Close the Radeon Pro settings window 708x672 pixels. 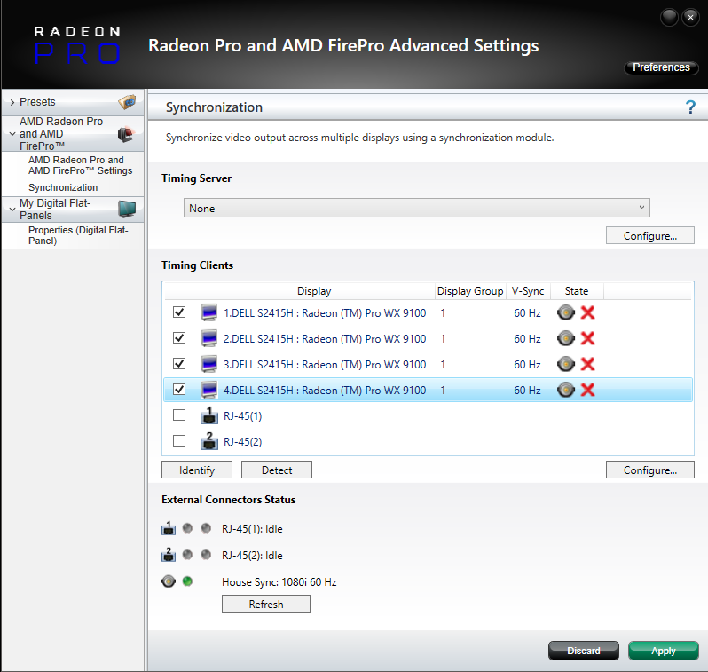690,18
